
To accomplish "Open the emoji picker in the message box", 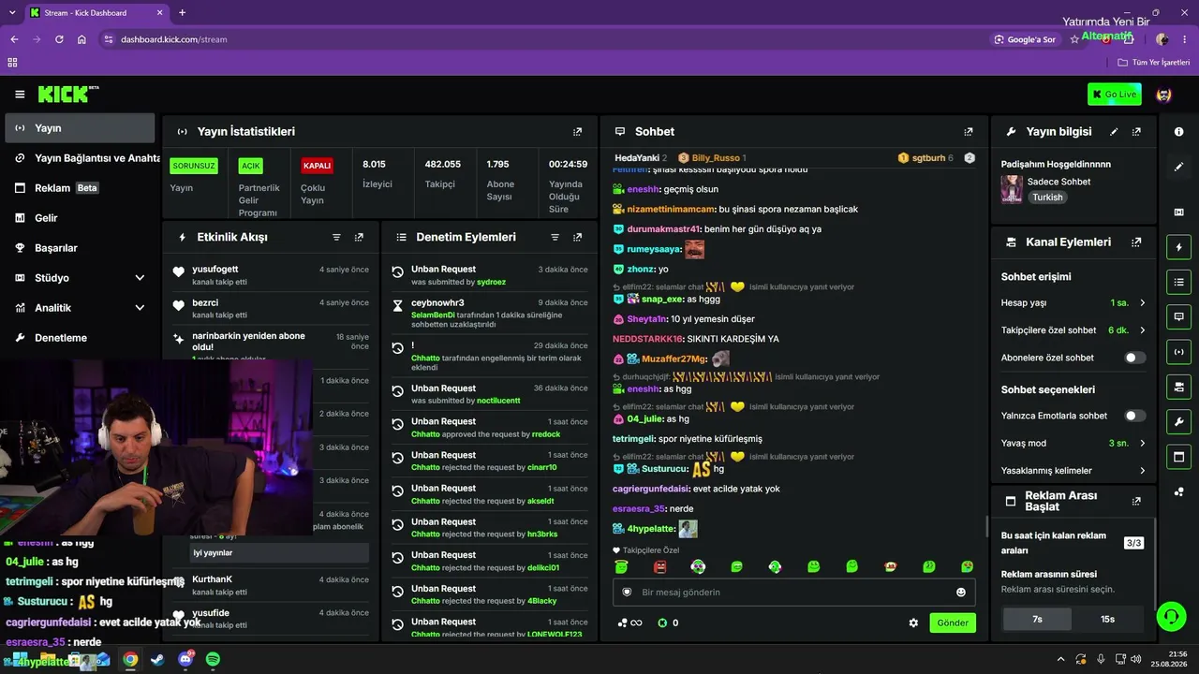I will [960, 593].
